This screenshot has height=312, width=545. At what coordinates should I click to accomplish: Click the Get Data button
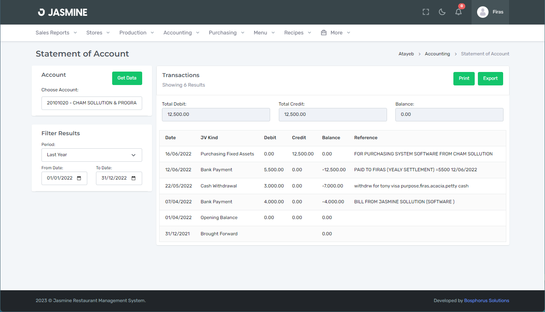[127, 78]
